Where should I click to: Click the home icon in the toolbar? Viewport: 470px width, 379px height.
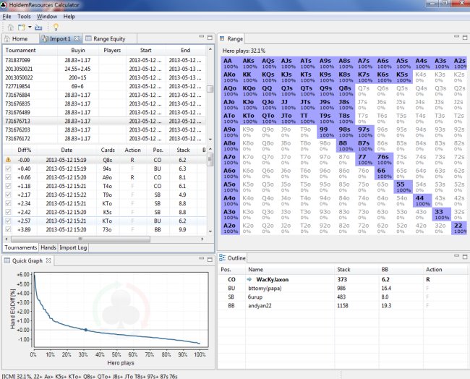(11, 27)
